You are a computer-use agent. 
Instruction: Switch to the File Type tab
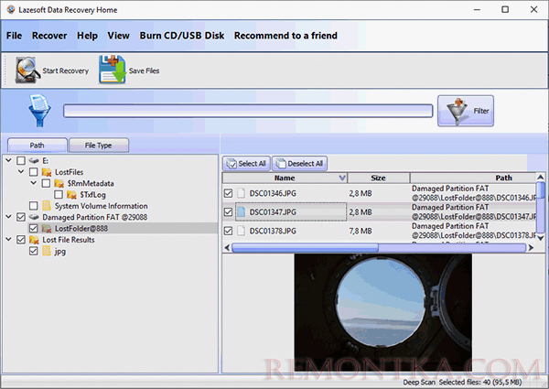[x=98, y=145]
